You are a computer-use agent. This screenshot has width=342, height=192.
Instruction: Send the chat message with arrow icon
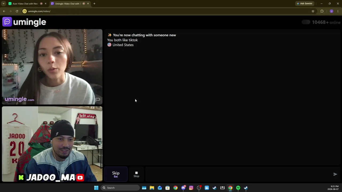click(335, 174)
